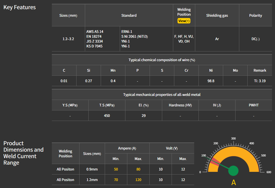This screenshot has width=275, height=188.
Task: Click the yellow letter A below the gauge
Action: [234, 182]
